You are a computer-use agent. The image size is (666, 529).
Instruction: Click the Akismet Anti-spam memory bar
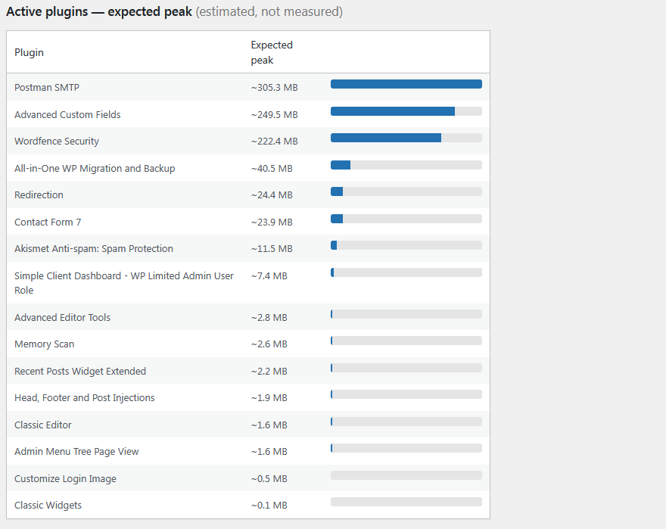(x=406, y=245)
